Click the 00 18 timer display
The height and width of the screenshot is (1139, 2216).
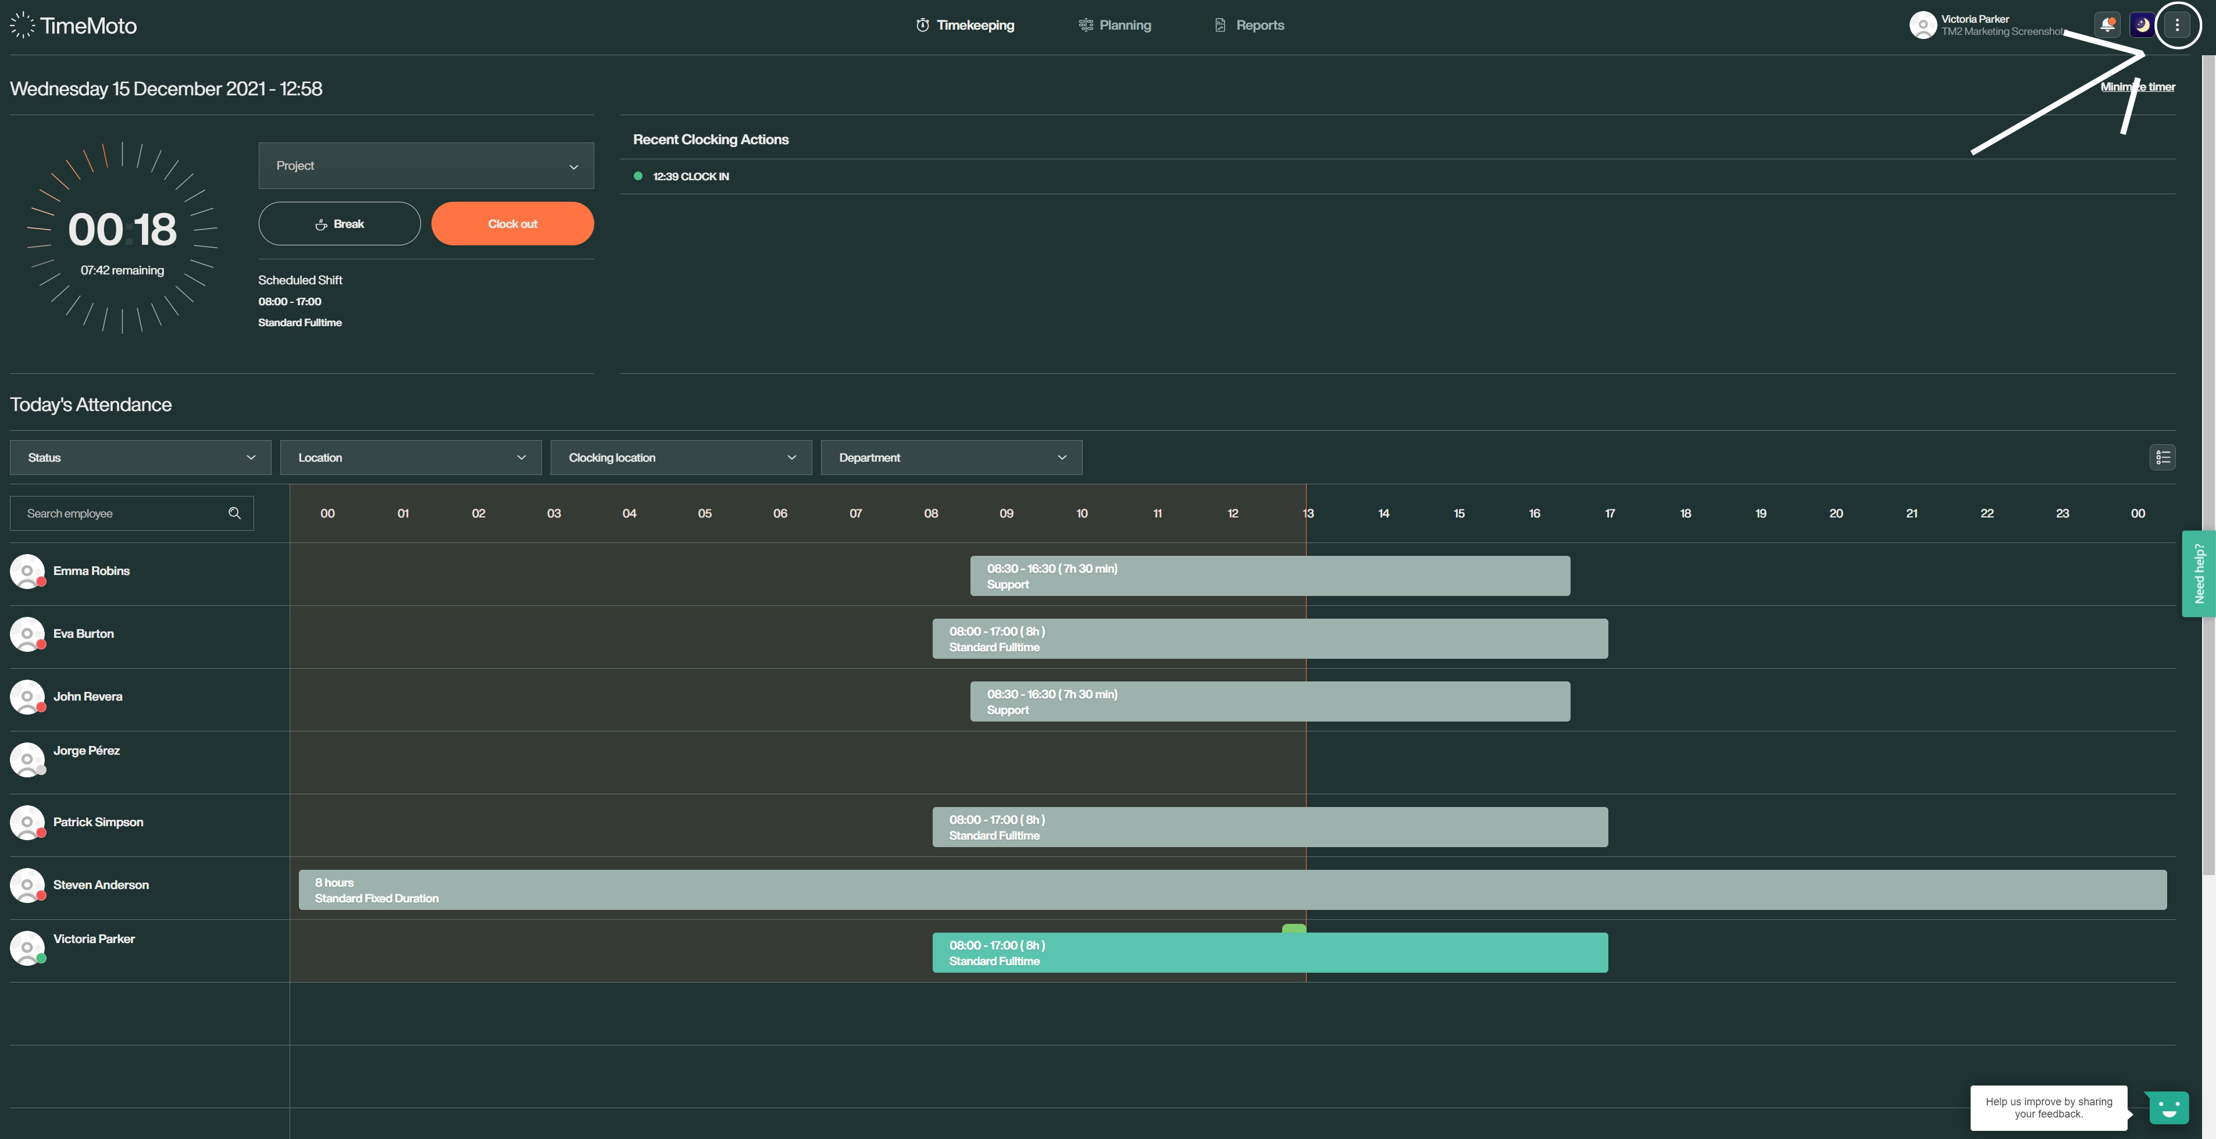coord(122,230)
